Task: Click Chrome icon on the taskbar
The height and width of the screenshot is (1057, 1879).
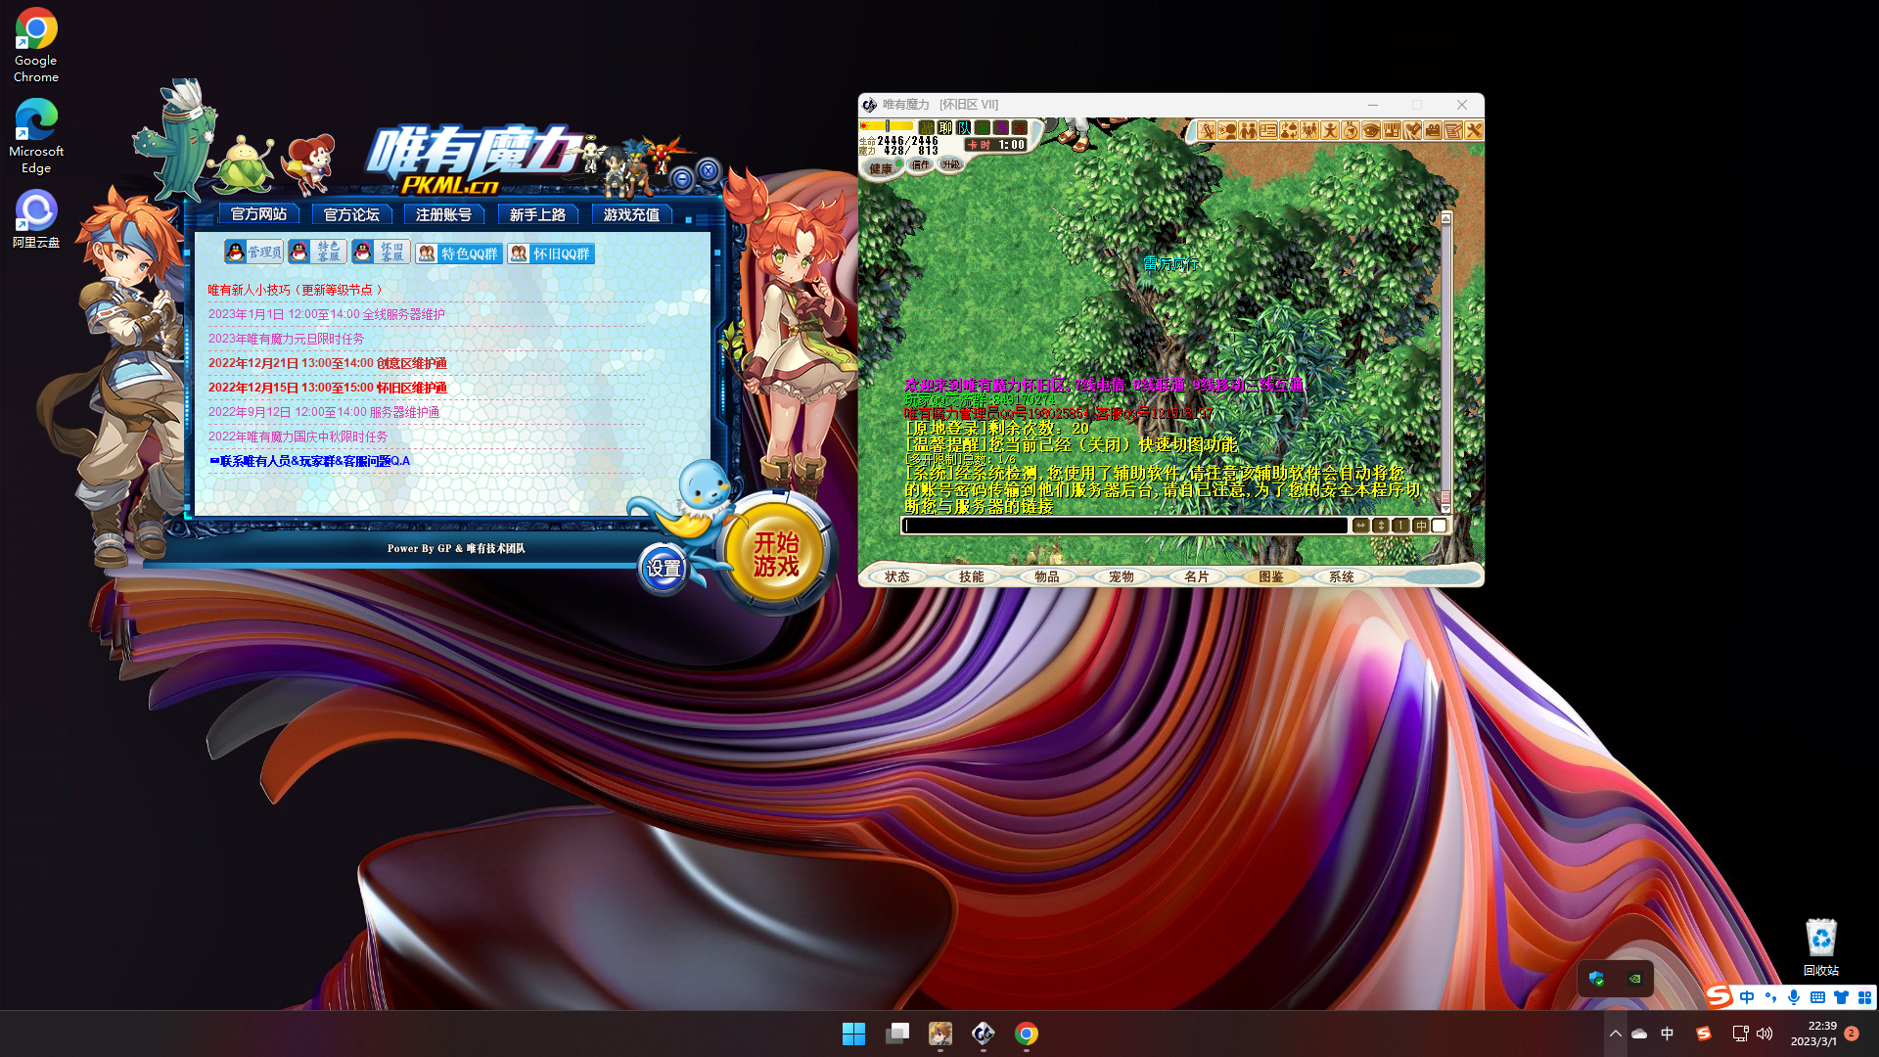Action: pyautogui.click(x=1027, y=1034)
